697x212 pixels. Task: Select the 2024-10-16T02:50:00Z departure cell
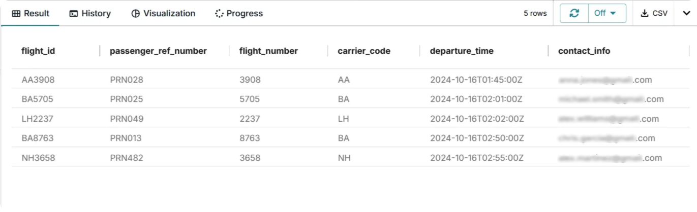(x=477, y=138)
